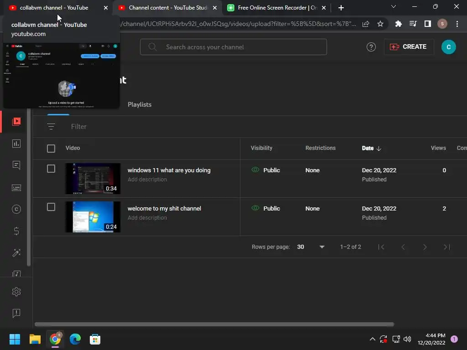Open the Comments sidebar icon

click(x=16, y=165)
